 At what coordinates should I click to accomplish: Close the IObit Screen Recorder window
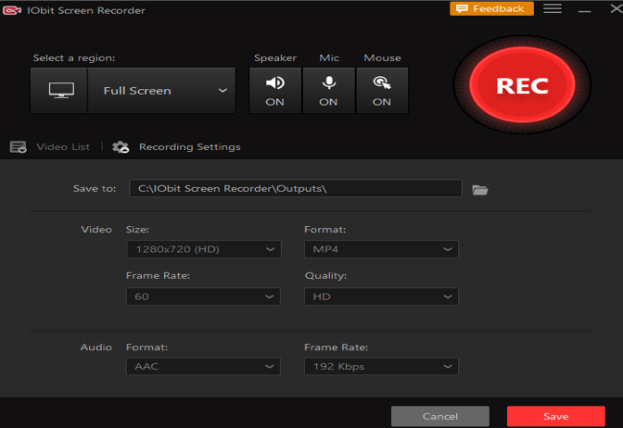pos(616,8)
